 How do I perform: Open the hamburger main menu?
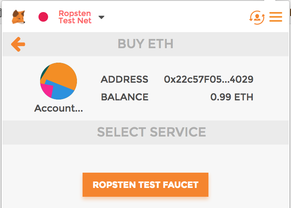[276, 17]
